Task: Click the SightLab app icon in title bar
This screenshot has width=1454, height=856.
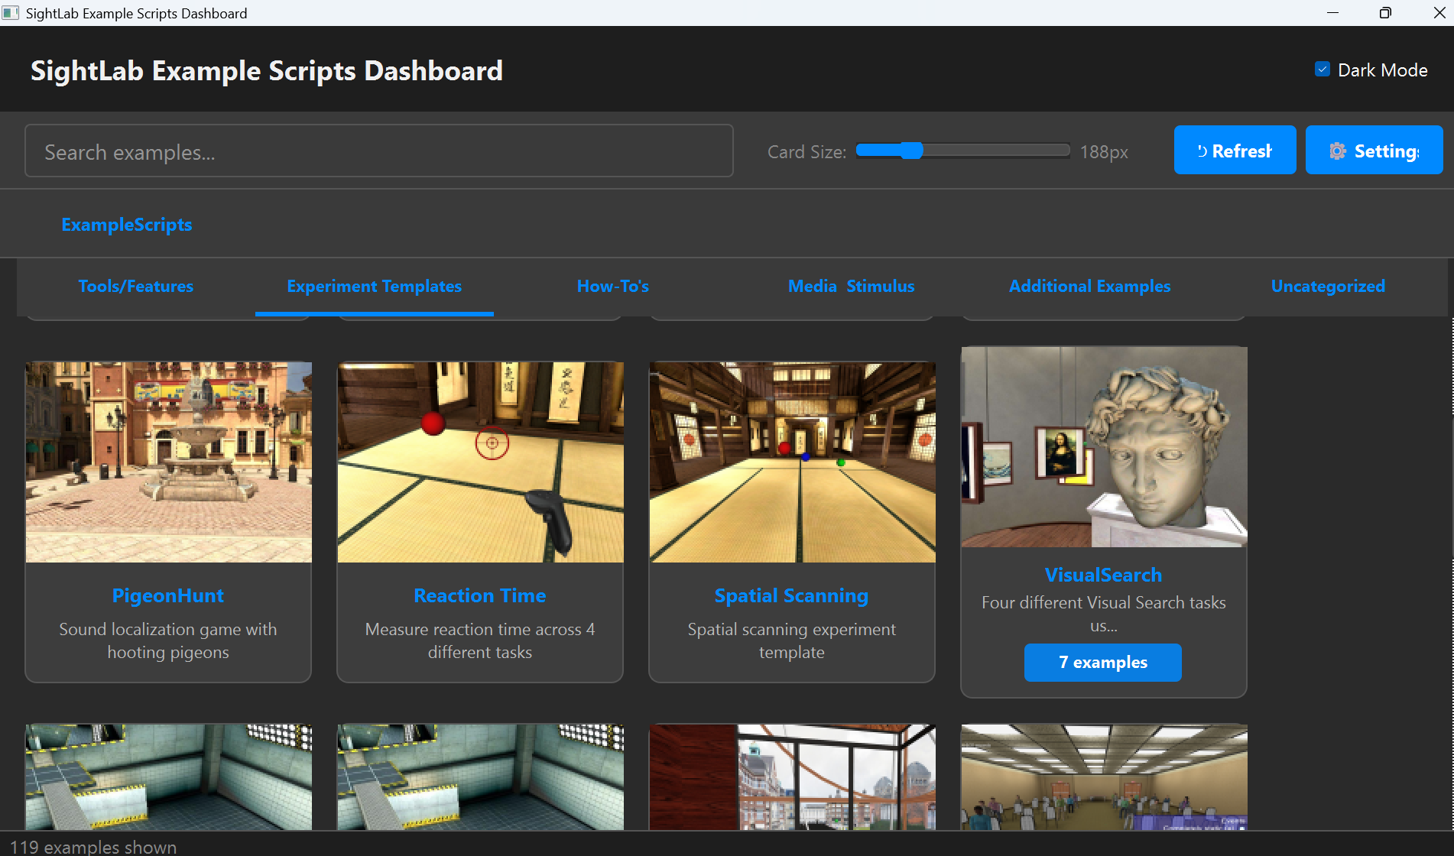Action: [x=11, y=13]
